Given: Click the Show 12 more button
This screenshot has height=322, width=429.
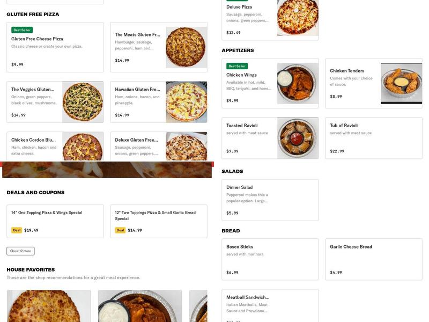Looking at the screenshot, I should [20, 250].
